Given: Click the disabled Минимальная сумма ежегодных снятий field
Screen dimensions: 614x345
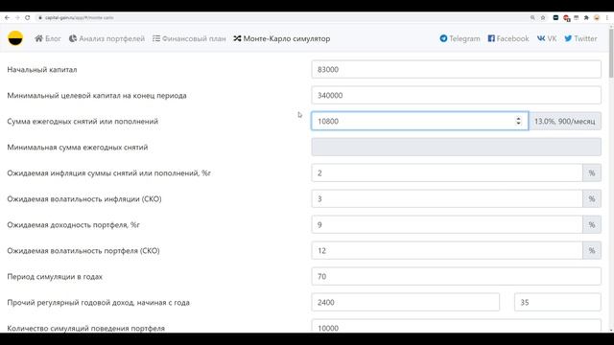Looking at the screenshot, I should (x=457, y=147).
